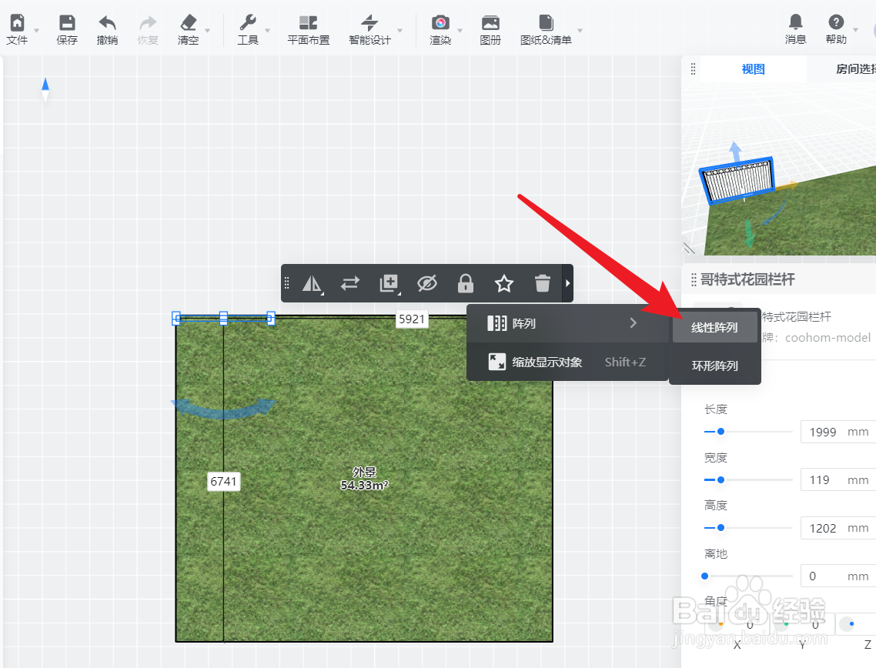Switch to the 视图 tab
The width and height of the screenshot is (876, 668).
(x=753, y=69)
